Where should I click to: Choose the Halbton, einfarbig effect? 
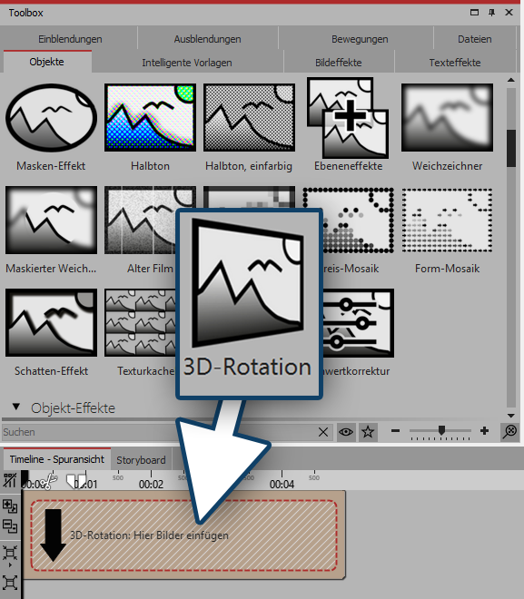(x=249, y=118)
